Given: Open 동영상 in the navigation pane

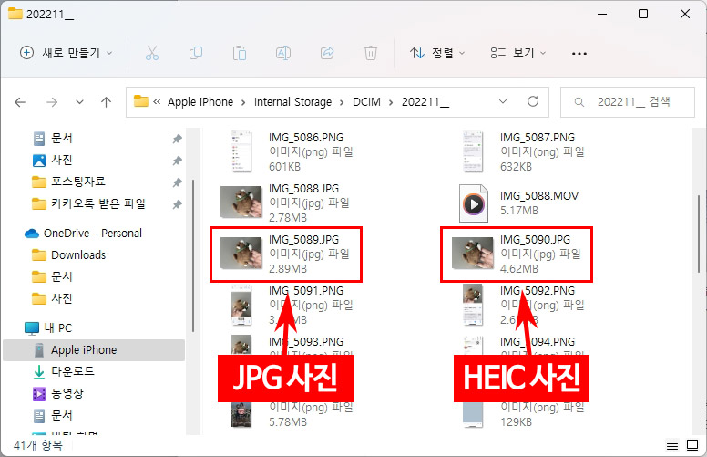Looking at the screenshot, I should click(x=67, y=393).
